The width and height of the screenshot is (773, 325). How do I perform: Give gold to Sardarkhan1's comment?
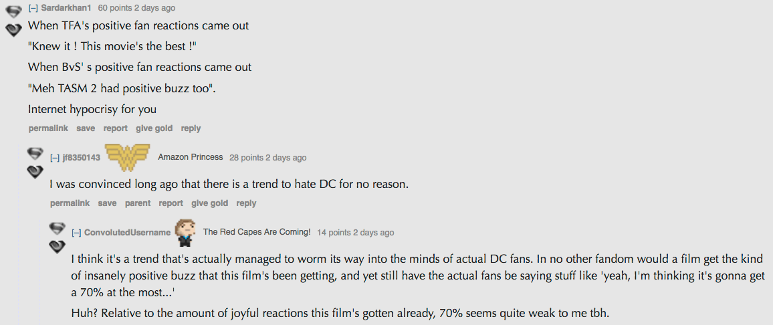(154, 128)
